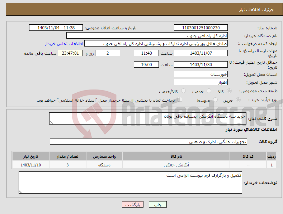This screenshot has height=214, width=283.
Task: Click the نوع فرآیند خرید label
Action: pos(263,100)
